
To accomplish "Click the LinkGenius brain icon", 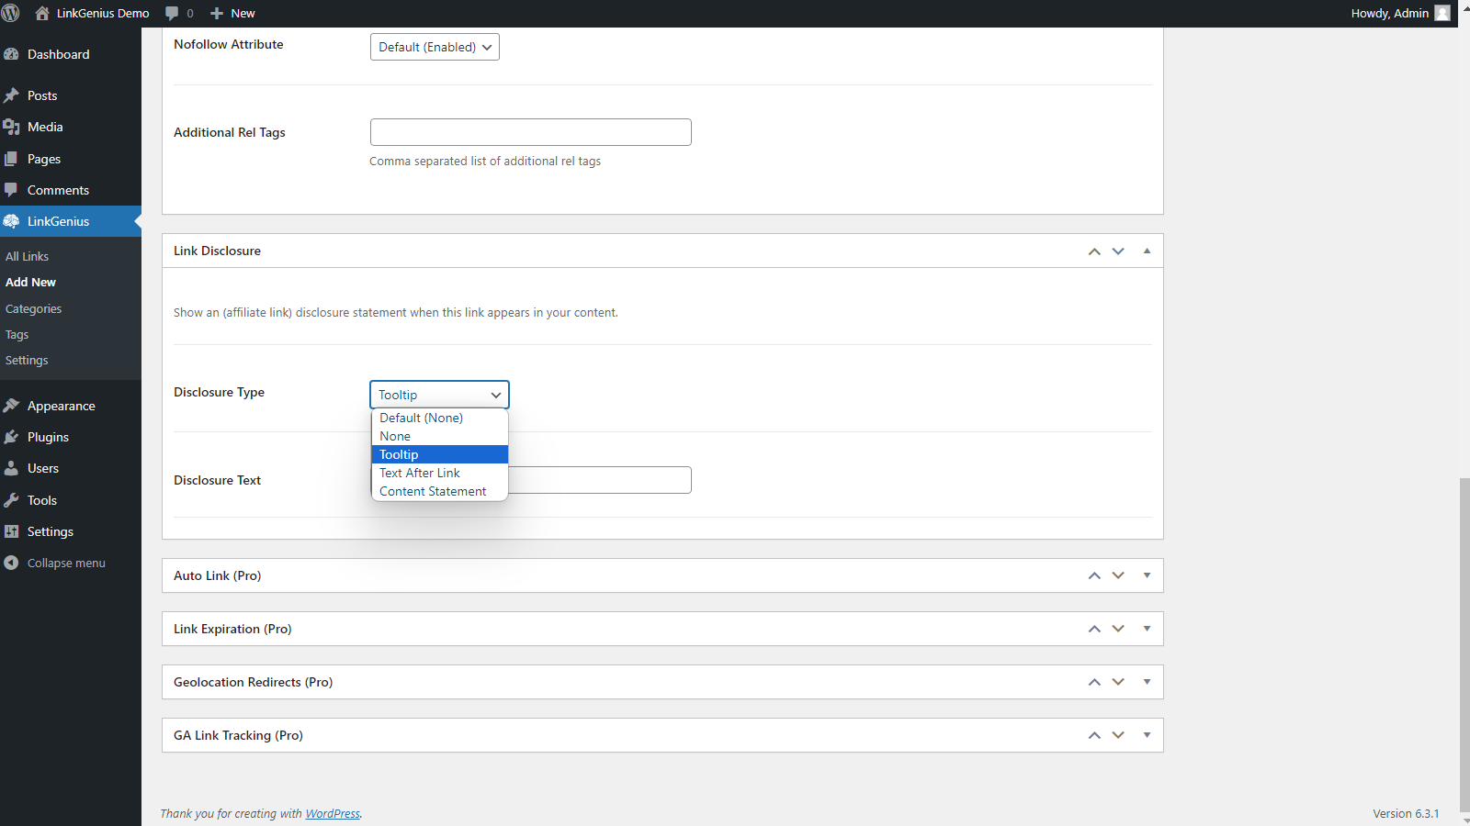I will click(x=11, y=221).
